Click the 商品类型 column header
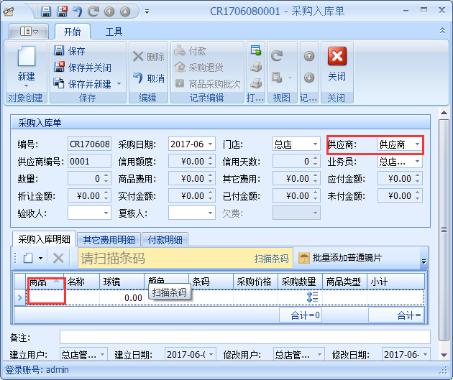This screenshot has width=453, height=380. pos(344,282)
